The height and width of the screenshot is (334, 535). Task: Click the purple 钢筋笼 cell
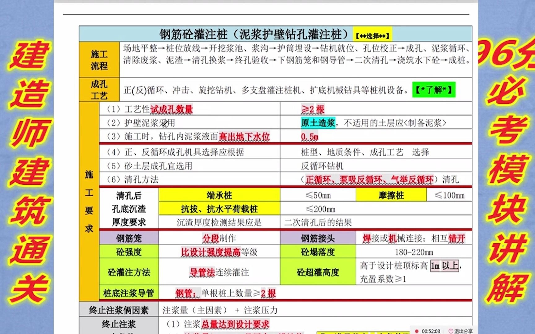click(x=129, y=238)
